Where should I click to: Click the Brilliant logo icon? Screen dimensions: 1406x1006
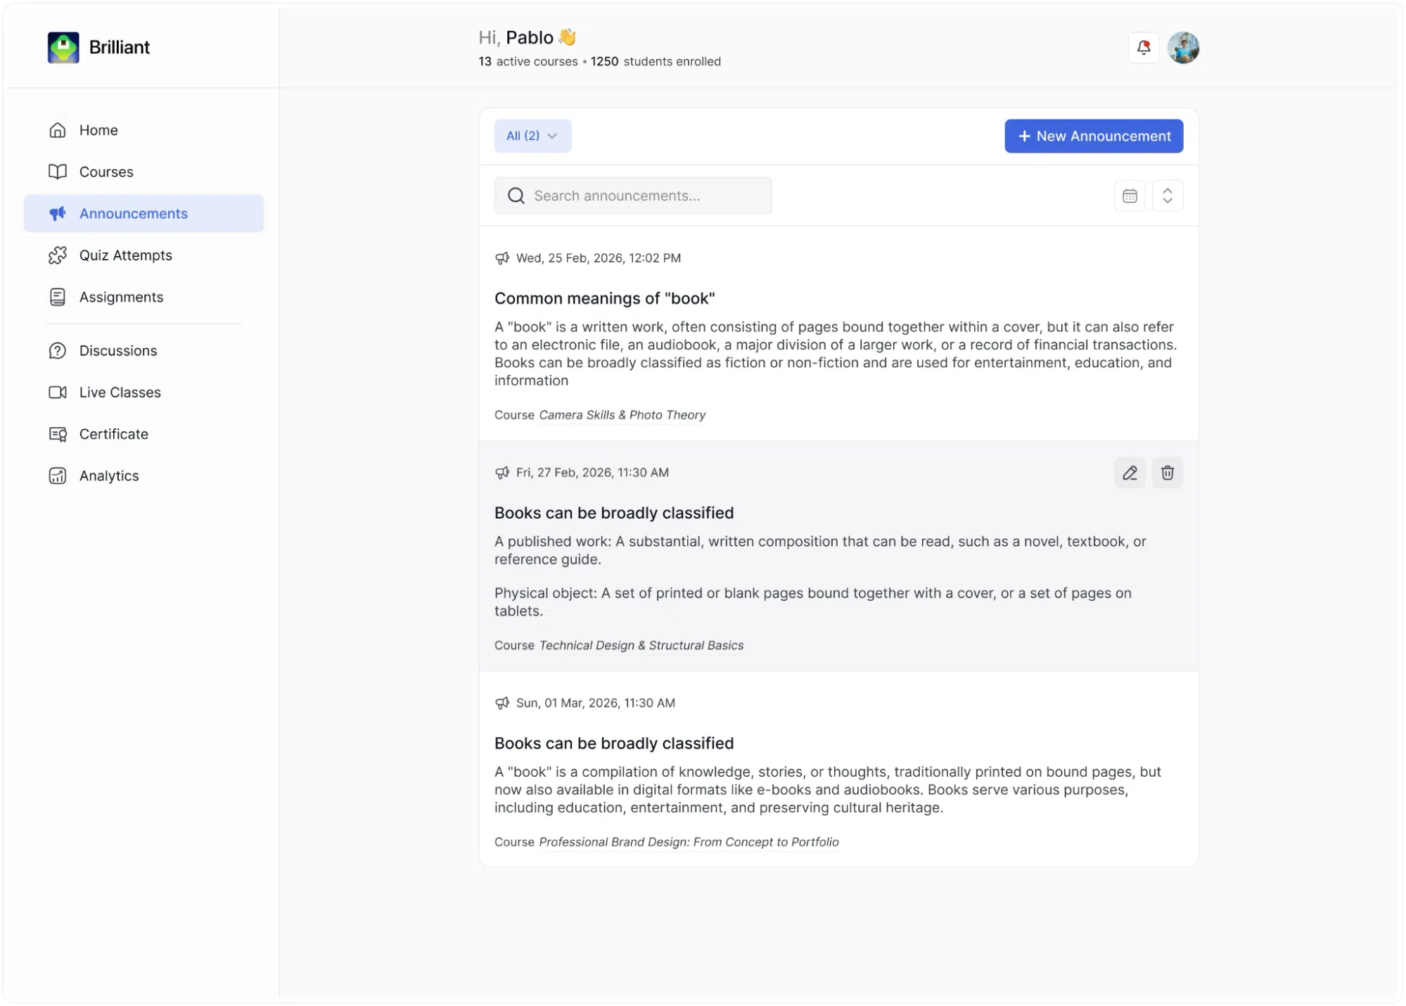coord(63,47)
